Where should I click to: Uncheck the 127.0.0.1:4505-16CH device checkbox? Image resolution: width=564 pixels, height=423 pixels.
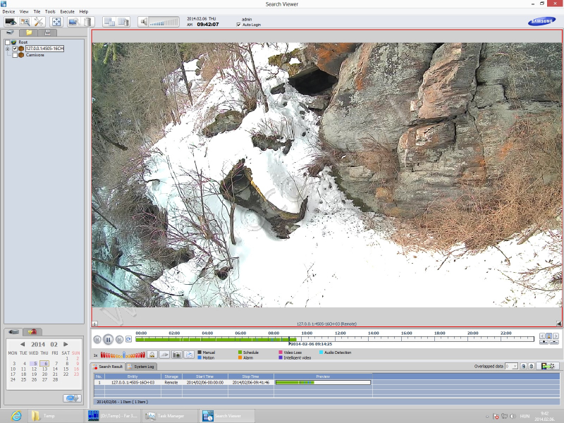pyautogui.click(x=15, y=49)
